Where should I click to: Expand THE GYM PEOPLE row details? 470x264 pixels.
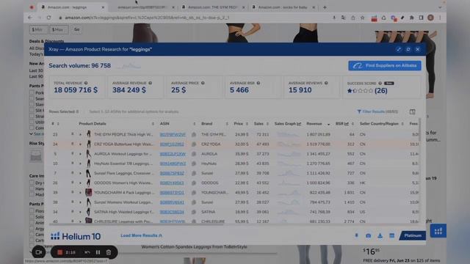80,135
